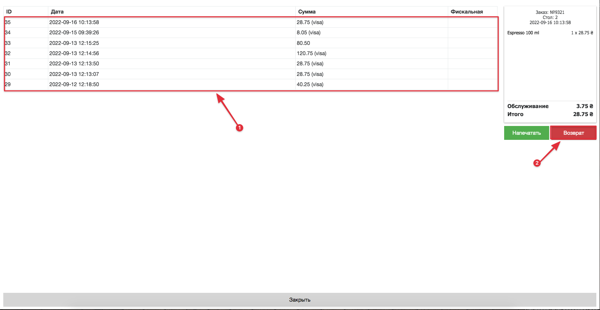Open receipt dated 2022-09-13 12:15:25
Viewport: 600px width, 310px height.
tap(74, 43)
